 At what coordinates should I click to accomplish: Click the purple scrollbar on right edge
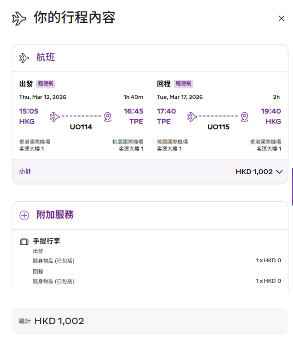click(293, 186)
